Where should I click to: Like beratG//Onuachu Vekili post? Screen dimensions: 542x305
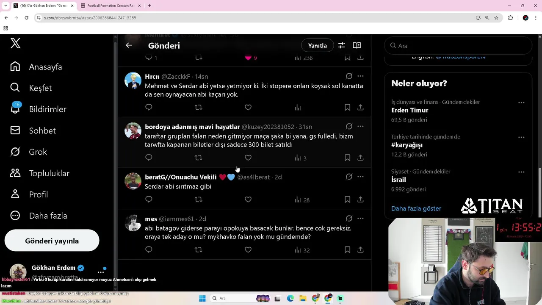(248, 200)
